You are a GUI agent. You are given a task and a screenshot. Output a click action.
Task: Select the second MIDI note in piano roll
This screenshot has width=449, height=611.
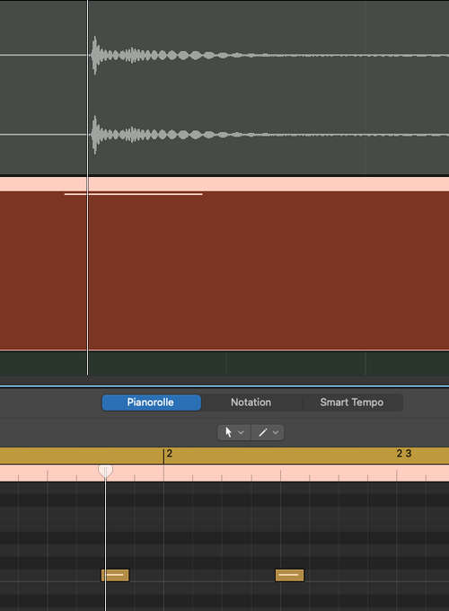289,575
